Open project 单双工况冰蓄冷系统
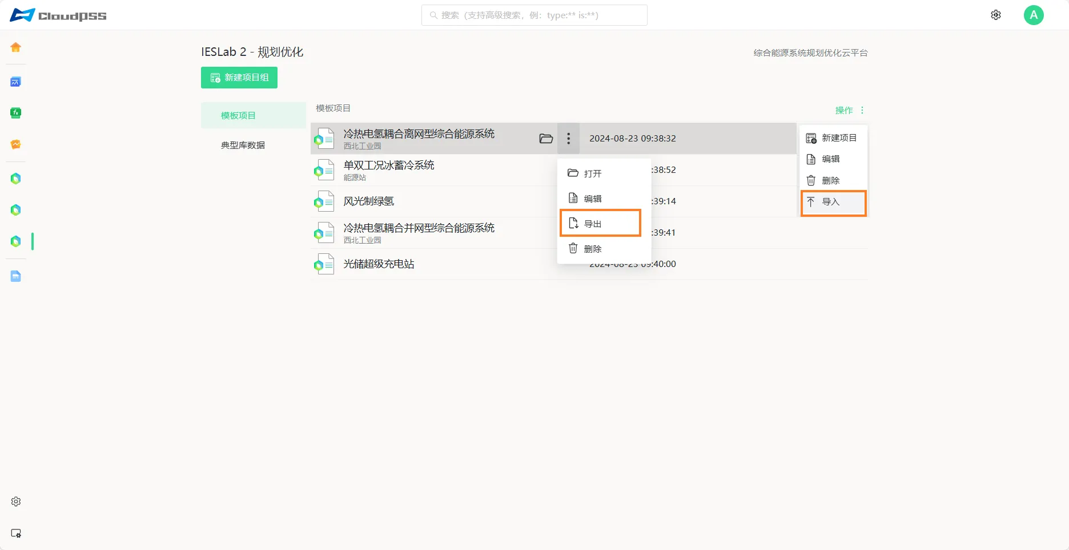This screenshot has height=550, width=1069. pos(389,165)
